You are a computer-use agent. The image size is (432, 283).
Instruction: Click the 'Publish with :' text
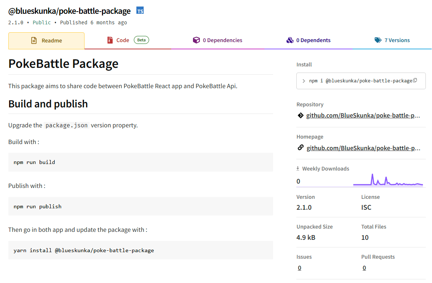click(27, 186)
